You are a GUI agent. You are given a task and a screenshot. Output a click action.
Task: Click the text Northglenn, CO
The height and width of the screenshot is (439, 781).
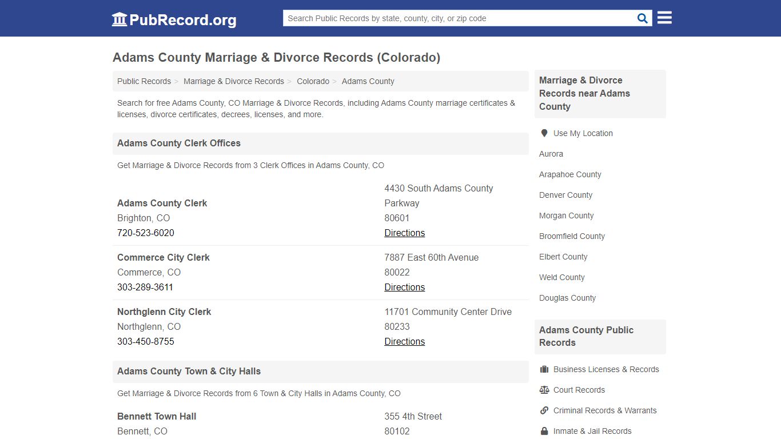point(149,326)
